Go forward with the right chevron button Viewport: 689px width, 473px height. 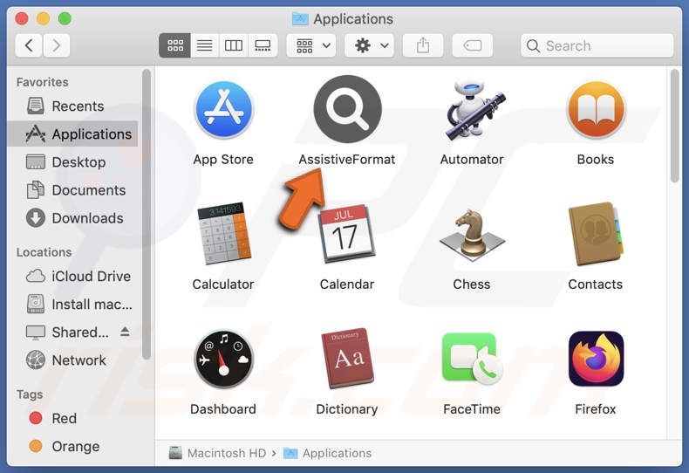point(56,45)
